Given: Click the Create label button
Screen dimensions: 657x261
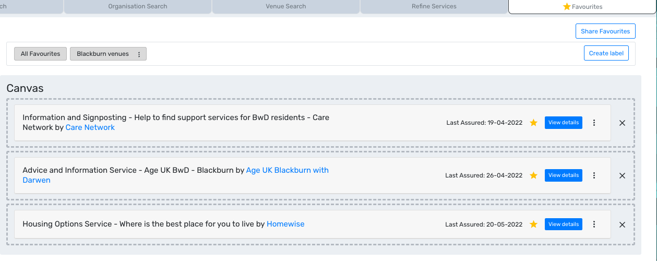Looking at the screenshot, I should (606, 53).
